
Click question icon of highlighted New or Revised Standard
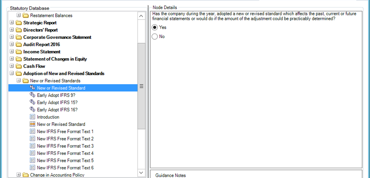point(32,88)
